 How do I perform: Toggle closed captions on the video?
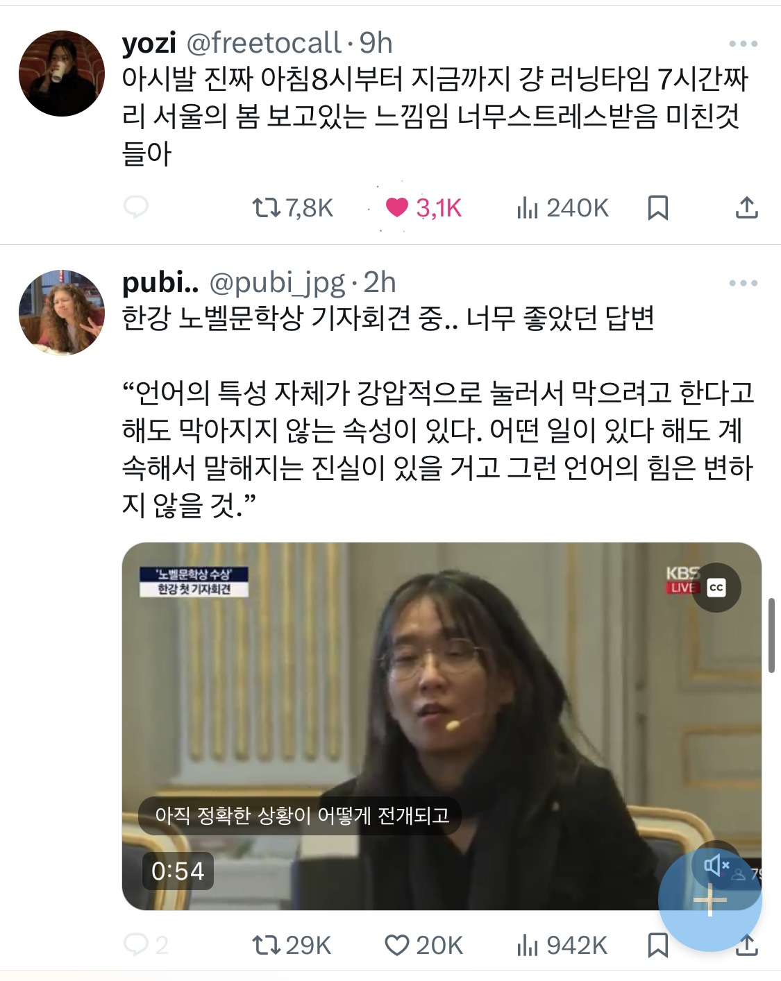(x=716, y=588)
